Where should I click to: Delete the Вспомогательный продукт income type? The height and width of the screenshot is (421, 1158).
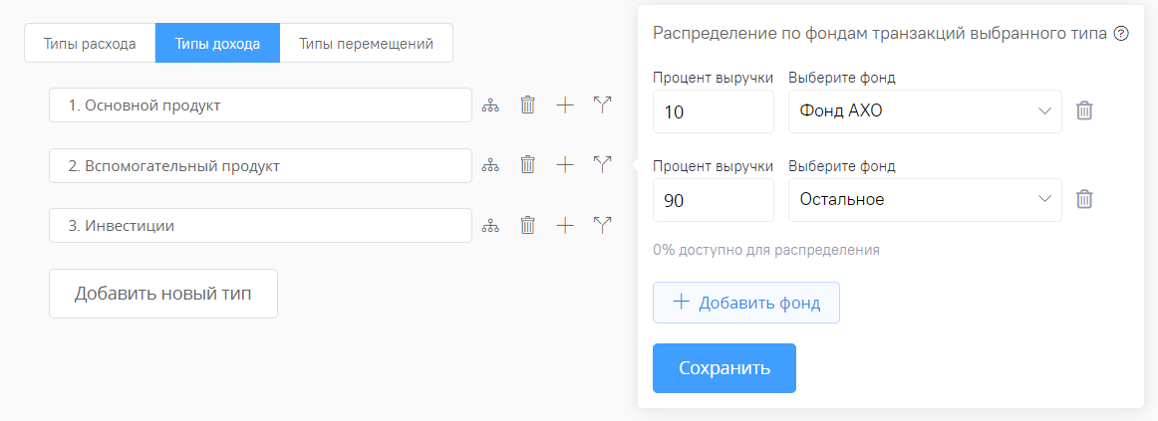click(x=527, y=164)
